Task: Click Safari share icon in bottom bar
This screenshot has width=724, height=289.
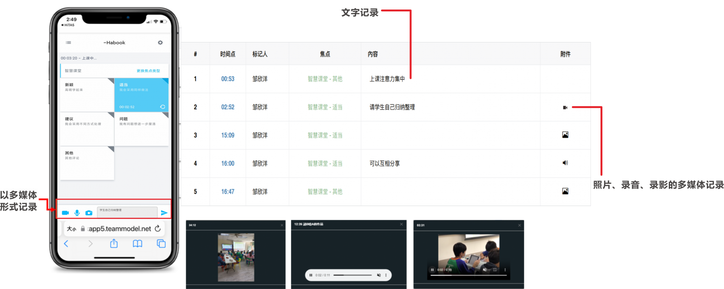Action: tap(114, 244)
